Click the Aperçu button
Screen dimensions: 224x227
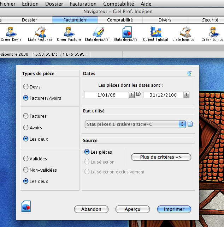[132, 209]
